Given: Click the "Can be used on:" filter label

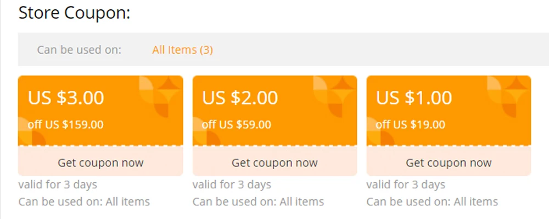Looking at the screenshot, I should pyautogui.click(x=79, y=50).
